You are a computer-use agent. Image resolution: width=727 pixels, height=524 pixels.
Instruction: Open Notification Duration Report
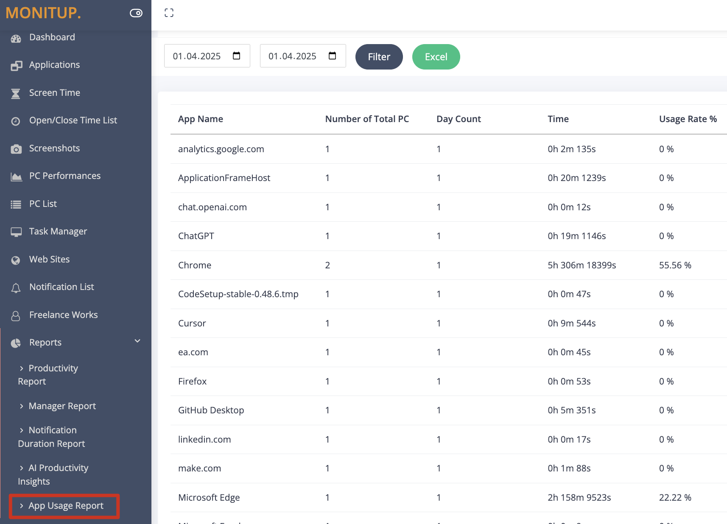pyautogui.click(x=51, y=437)
